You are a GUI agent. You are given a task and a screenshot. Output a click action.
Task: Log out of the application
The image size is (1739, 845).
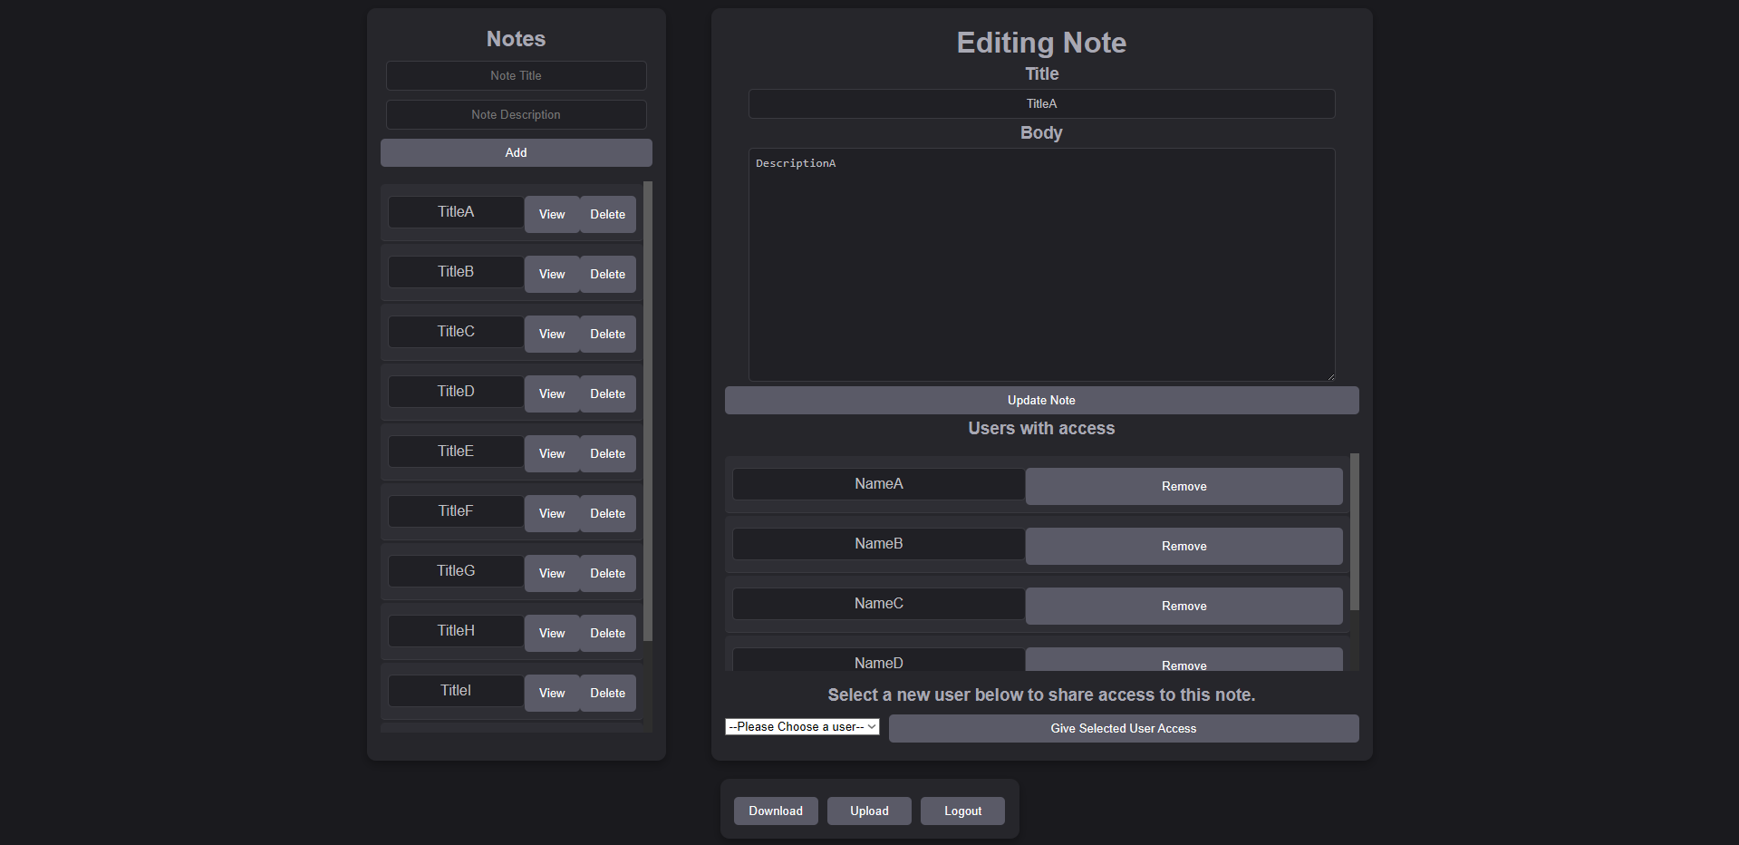(x=962, y=811)
